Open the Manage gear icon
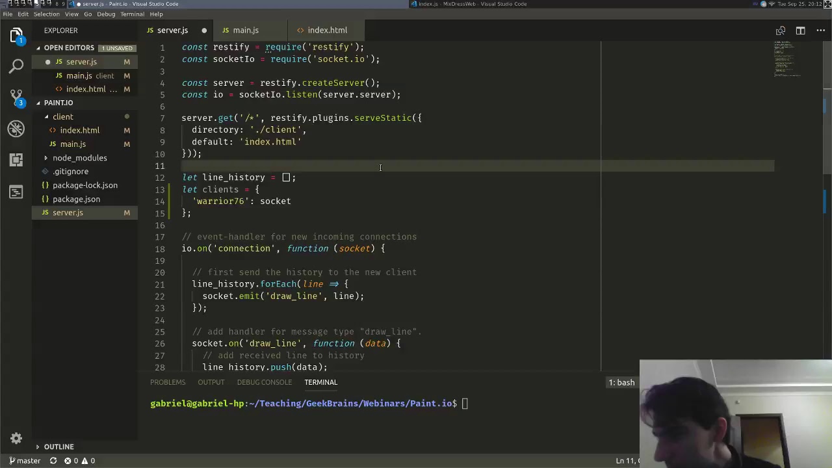 point(16,439)
